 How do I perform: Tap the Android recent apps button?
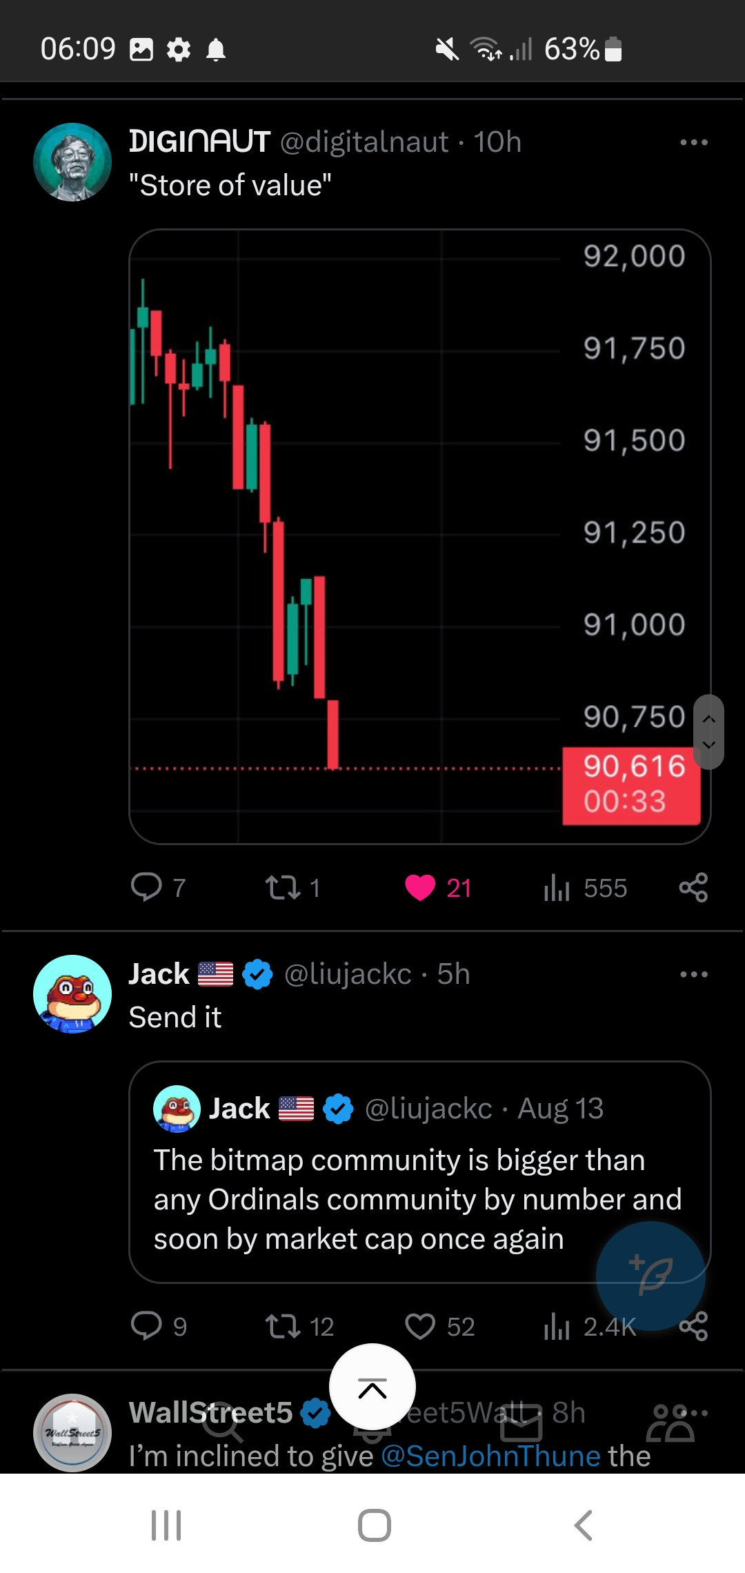coord(166,1525)
